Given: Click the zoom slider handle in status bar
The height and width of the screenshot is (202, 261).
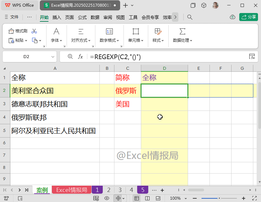Looking at the screenshot, I should [x=219, y=198].
